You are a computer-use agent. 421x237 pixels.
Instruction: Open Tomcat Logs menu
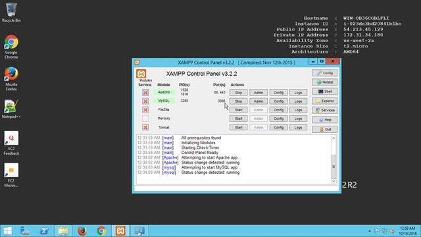[x=298, y=127]
